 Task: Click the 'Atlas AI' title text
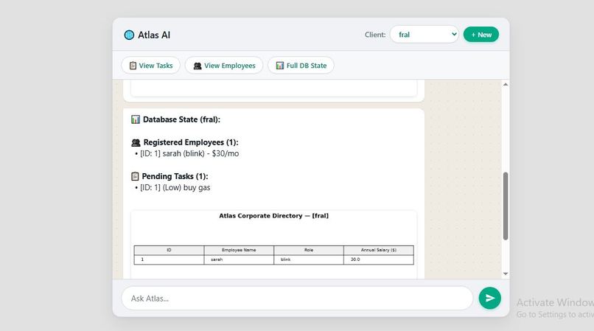tap(154, 35)
